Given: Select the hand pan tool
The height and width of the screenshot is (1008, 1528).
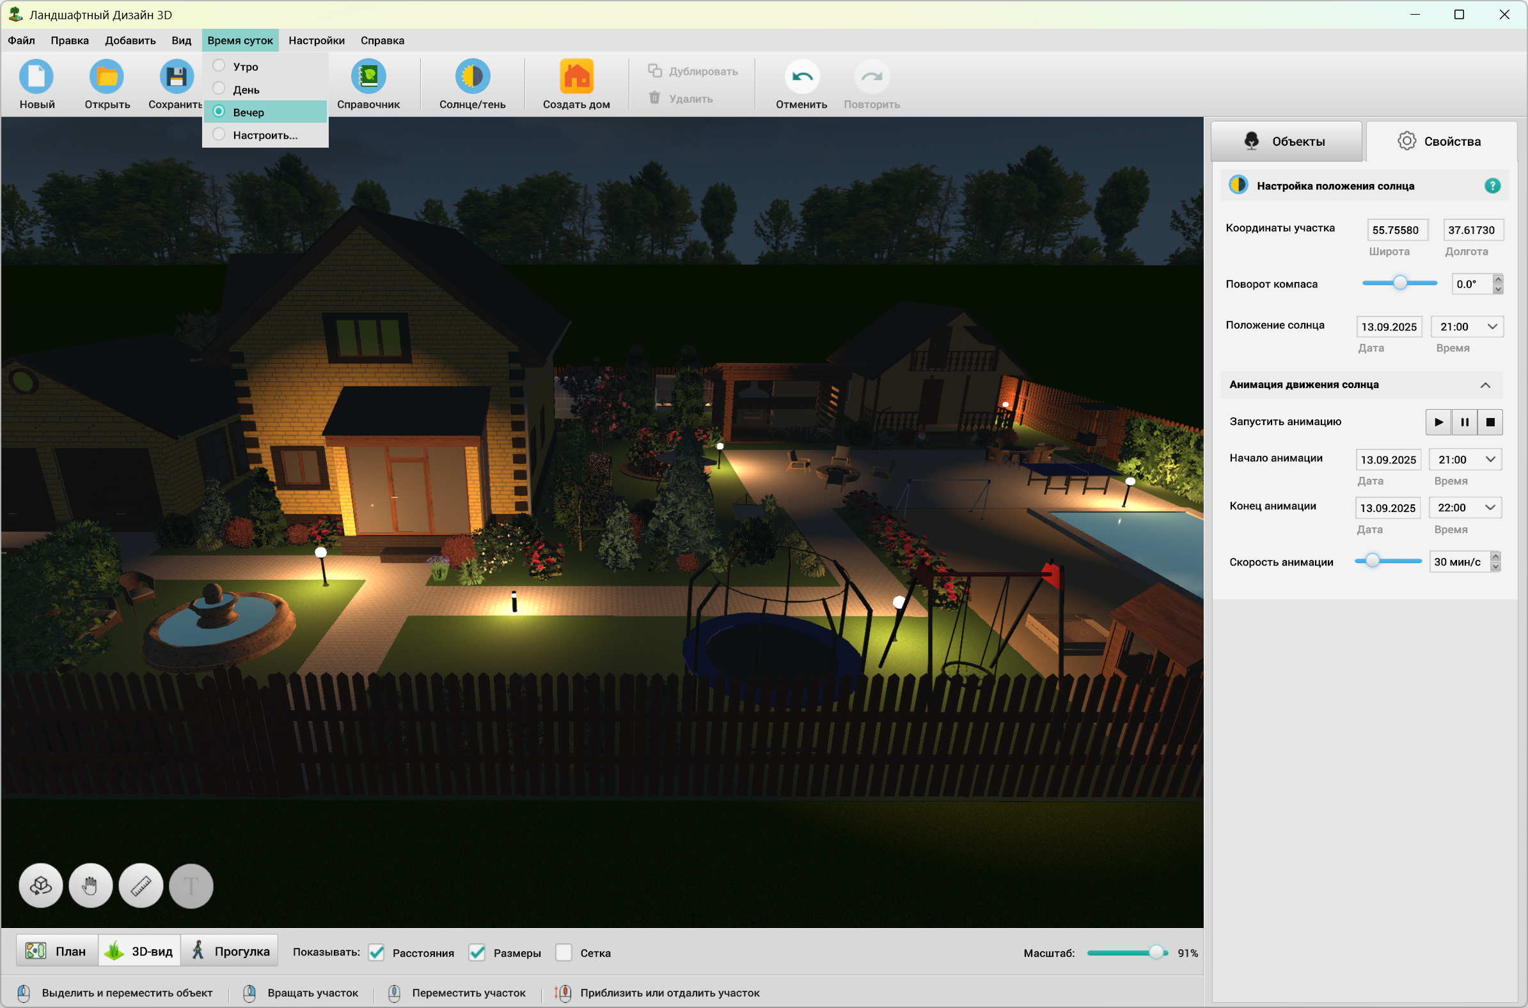Looking at the screenshot, I should click(91, 886).
